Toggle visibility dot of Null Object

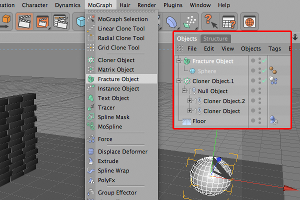click(259, 90)
